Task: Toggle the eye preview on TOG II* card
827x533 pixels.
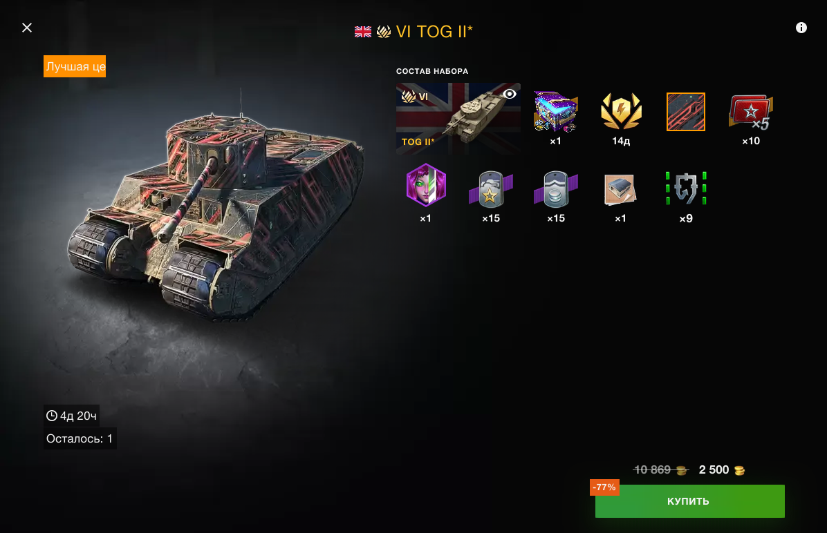Action: [x=510, y=94]
